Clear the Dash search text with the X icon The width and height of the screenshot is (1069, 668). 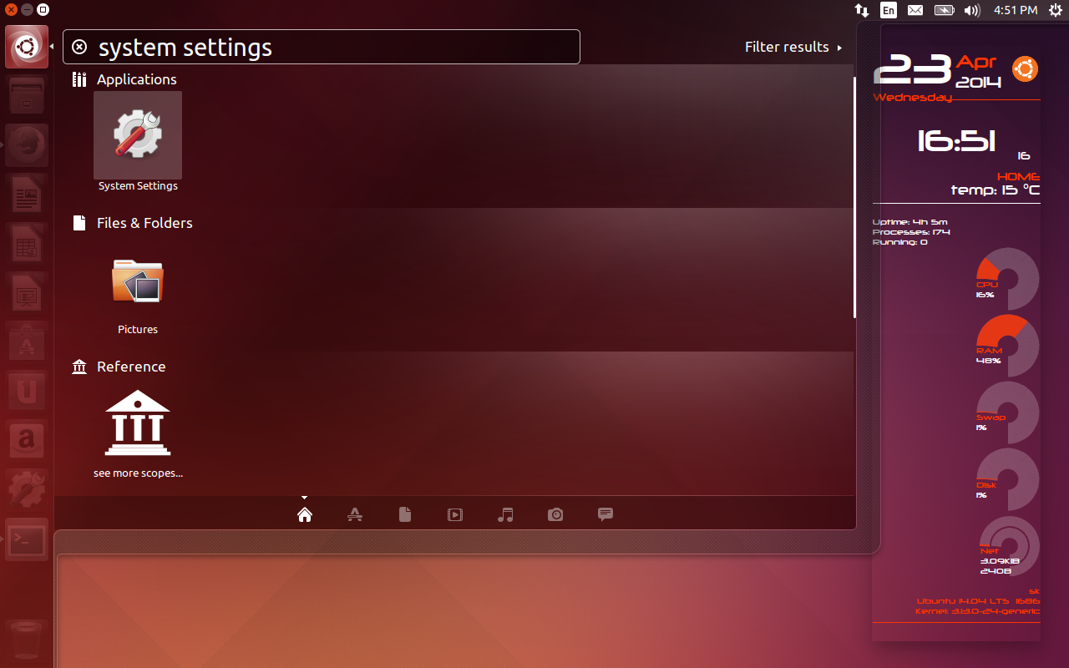coord(79,47)
